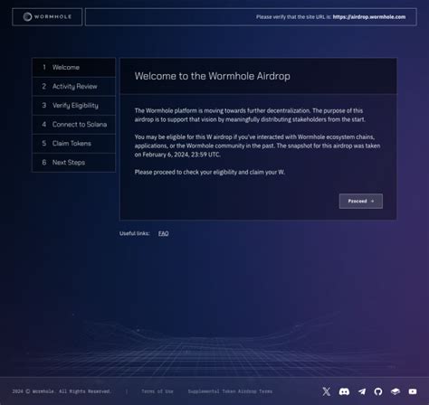Open the Discord icon in the footer

tap(344, 391)
